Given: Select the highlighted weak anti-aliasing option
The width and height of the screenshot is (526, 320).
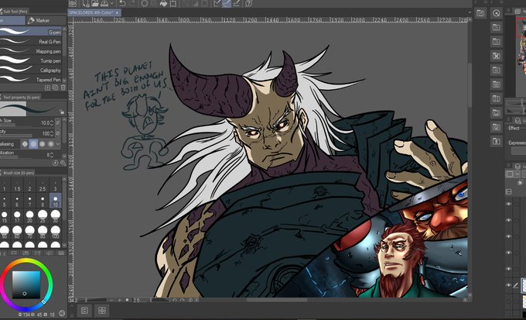Looking at the screenshot, I should click(x=33, y=144).
